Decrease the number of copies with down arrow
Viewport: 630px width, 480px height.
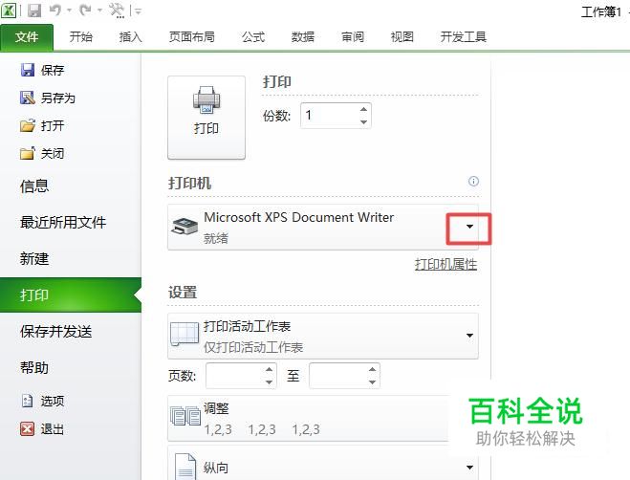(363, 122)
